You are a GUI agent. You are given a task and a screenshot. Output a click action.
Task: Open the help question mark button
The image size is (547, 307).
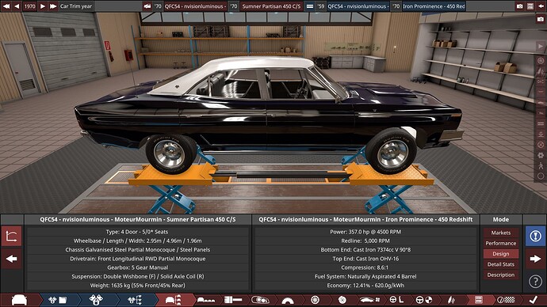click(x=535, y=281)
